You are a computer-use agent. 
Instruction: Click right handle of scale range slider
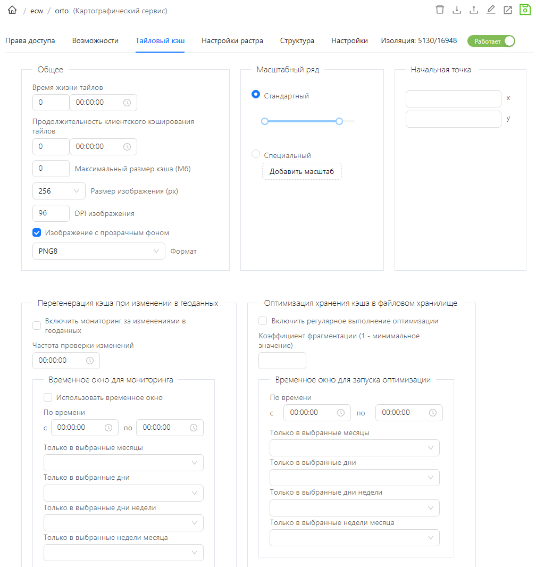339,121
